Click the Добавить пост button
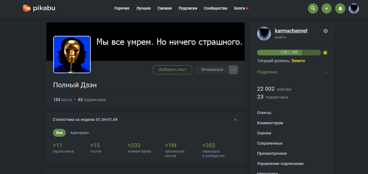Screen dimensions: 368x174 tap(173, 70)
